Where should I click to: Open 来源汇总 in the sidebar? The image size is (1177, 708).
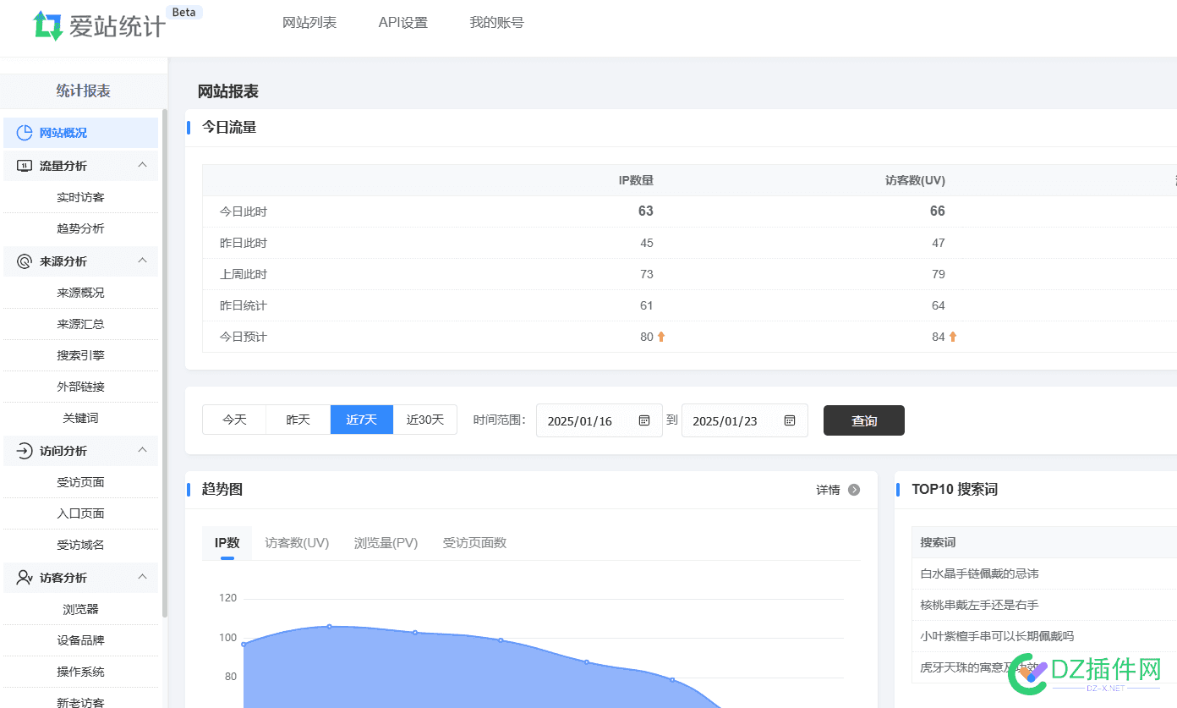point(80,324)
